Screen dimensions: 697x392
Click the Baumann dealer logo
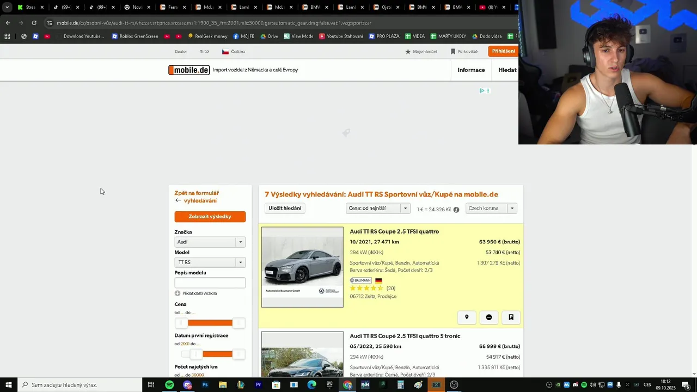click(x=361, y=280)
